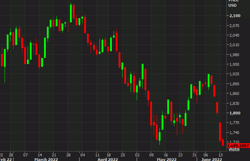Click the 31 date label in May

(x=195, y=155)
